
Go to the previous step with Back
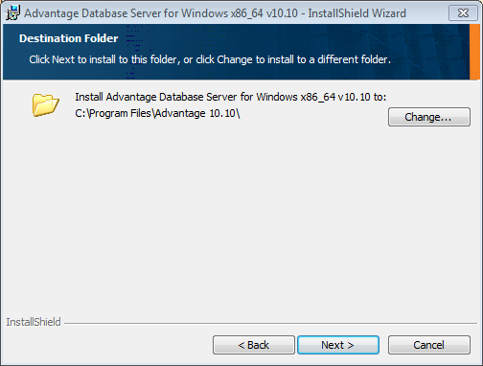(254, 345)
